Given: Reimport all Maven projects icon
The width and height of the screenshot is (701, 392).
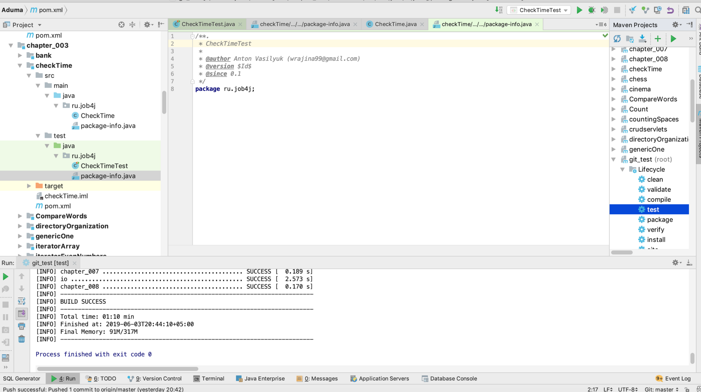Looking at the screenshot, I should (x=617, y=39).
